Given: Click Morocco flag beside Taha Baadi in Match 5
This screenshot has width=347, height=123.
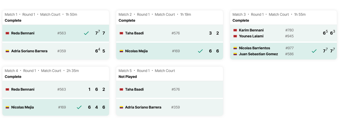Looking at the screenshot, I should coord(121,89).
